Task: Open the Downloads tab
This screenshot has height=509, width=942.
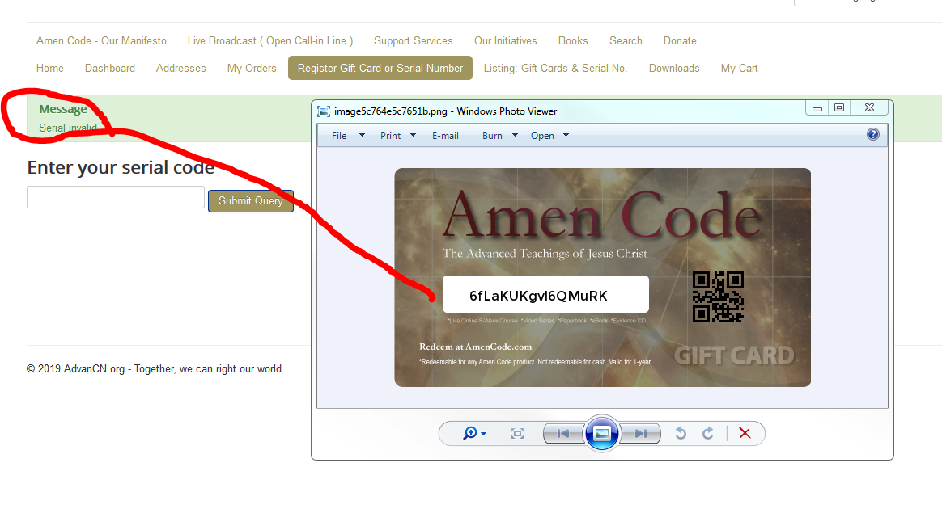Action: pyautogui.click(x=674, y=69)
